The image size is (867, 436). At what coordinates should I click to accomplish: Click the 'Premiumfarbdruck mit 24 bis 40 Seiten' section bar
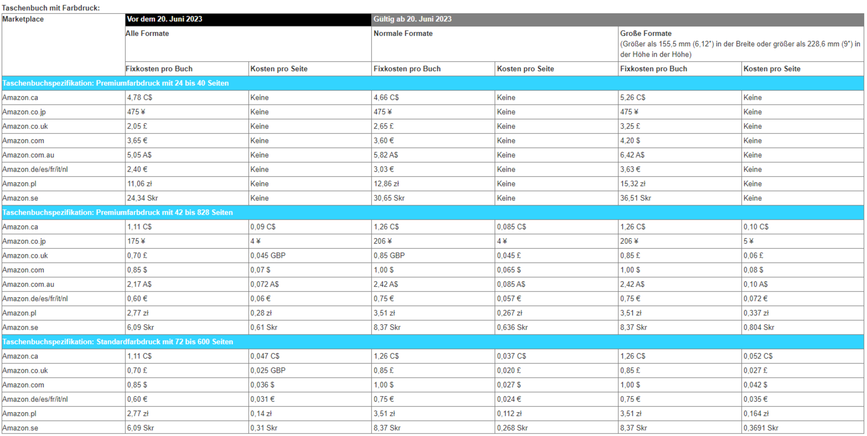click(433, 83)
